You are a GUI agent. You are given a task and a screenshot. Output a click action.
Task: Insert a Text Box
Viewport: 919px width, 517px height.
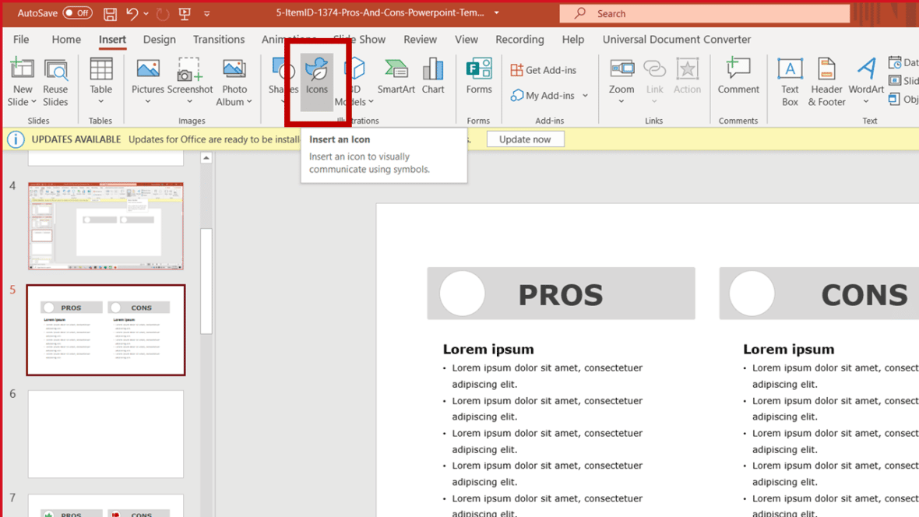point(790,82)
